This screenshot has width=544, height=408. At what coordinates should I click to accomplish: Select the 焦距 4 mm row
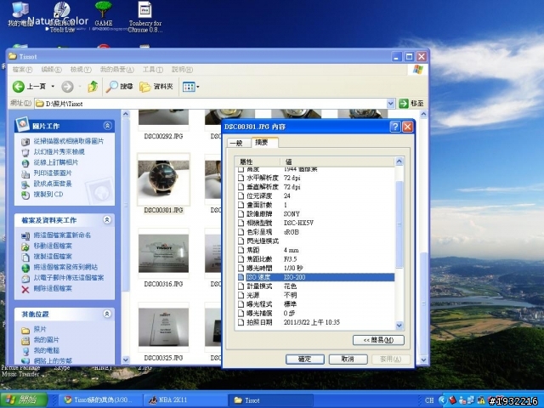click(315, 250)
